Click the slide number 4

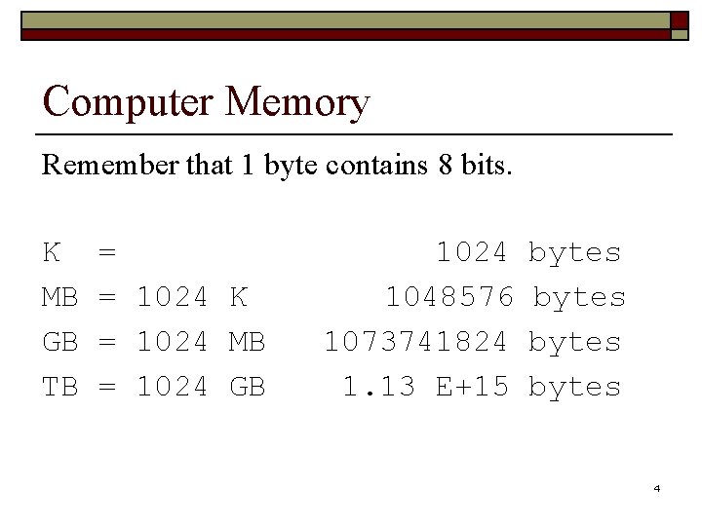point(657,488)
